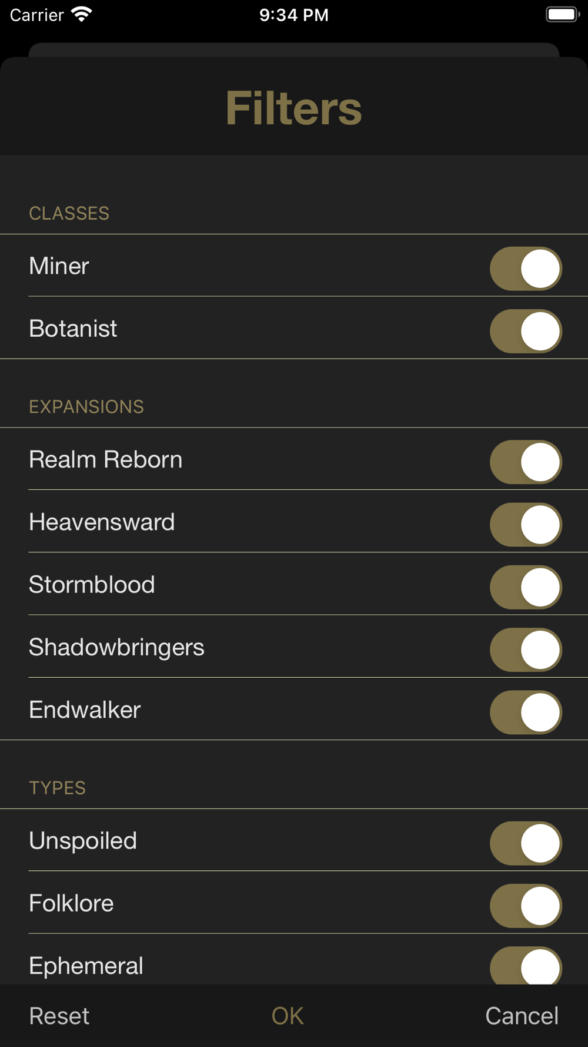
Task: Switch off Stormblood filter
Action: click(x=526, y=587)
